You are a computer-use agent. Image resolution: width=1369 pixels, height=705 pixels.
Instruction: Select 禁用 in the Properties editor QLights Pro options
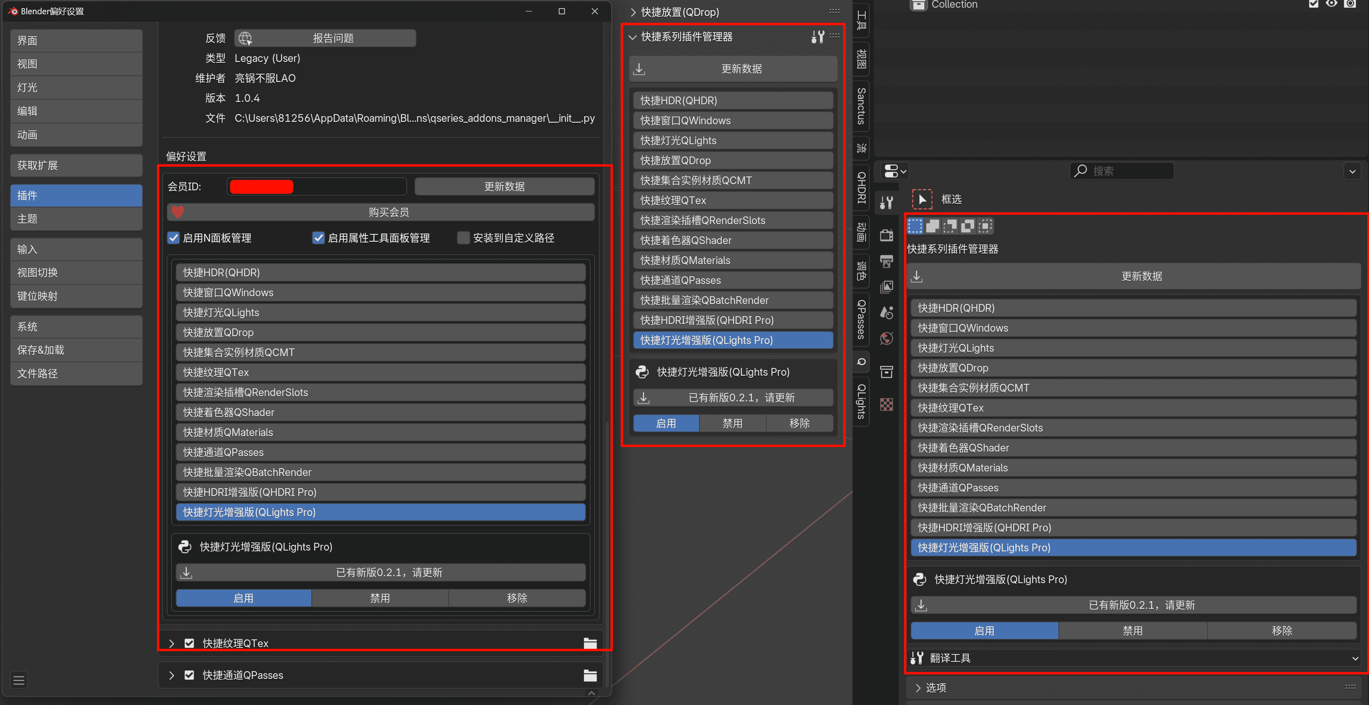(1133, 630)
